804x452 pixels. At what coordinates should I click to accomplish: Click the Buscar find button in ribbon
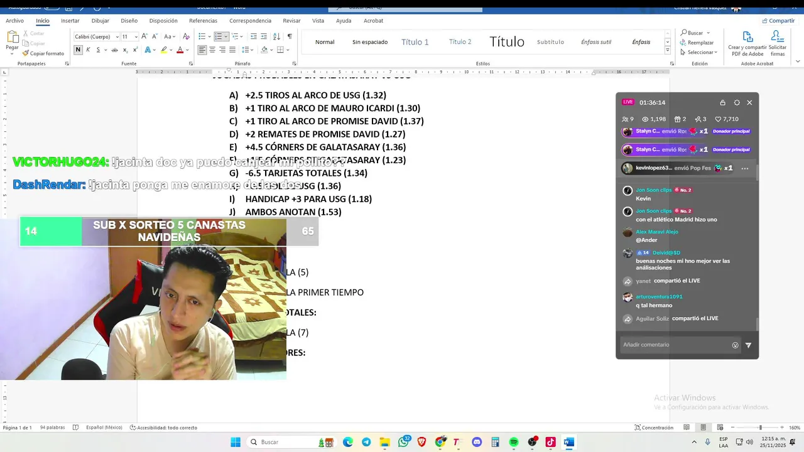pyautogui.click(x=692, y=33)
